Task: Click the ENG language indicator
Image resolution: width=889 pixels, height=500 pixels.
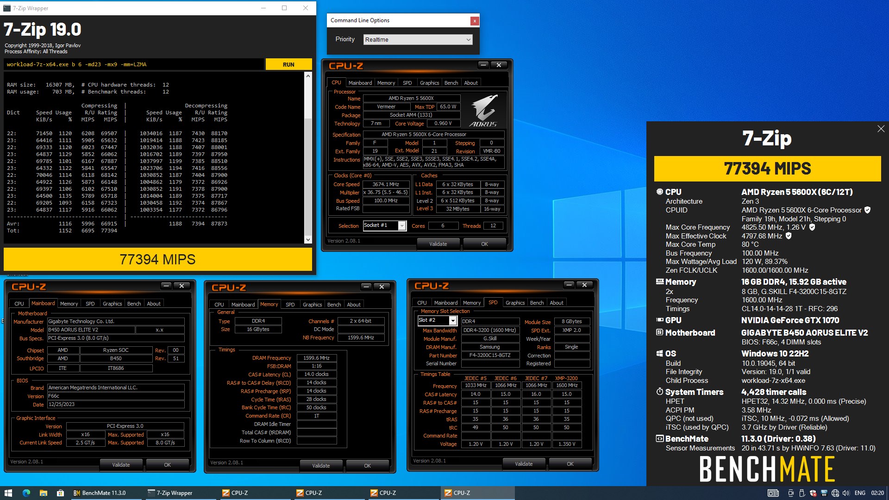Action: point(860,493)
